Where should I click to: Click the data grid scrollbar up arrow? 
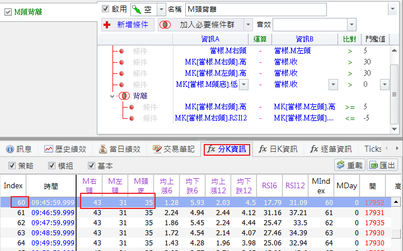[x=396, y=202]
